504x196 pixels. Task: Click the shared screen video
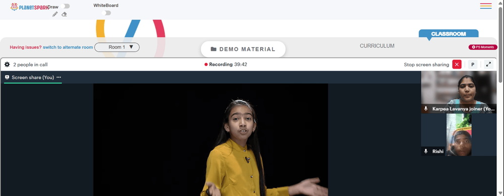tap(211, 140)
